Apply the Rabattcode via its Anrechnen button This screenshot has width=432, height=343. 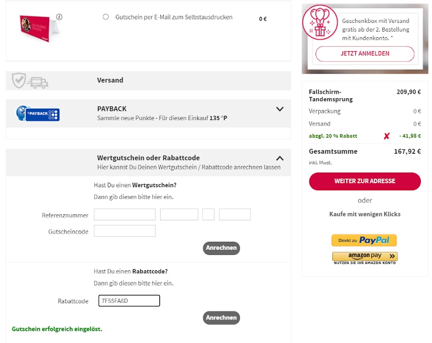coord(221,318)
